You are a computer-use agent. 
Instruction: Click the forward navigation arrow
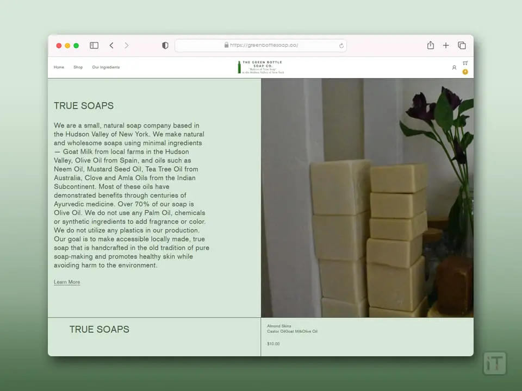127,46
